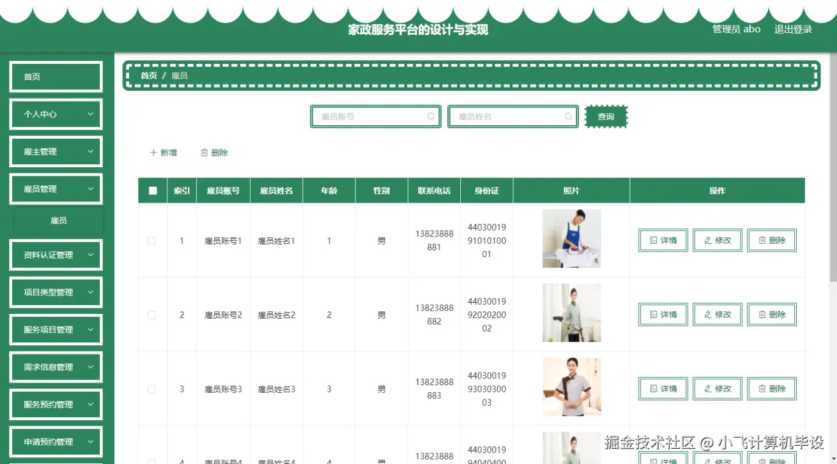Check the select-all checkbox in table header
Viewport: 837px width, 464px height.
(152, 190)
